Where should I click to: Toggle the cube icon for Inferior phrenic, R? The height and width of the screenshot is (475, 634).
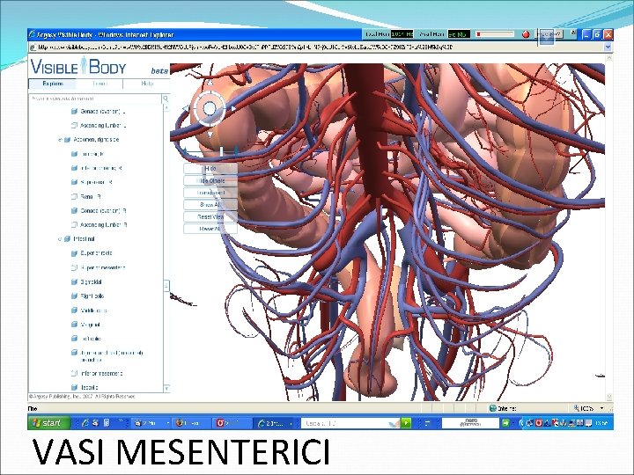(x=74, y=168)
